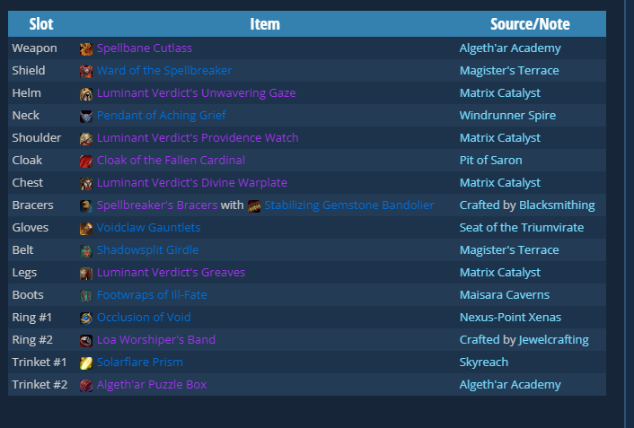Open the Occlusion of Void link

tap(144, 318)
